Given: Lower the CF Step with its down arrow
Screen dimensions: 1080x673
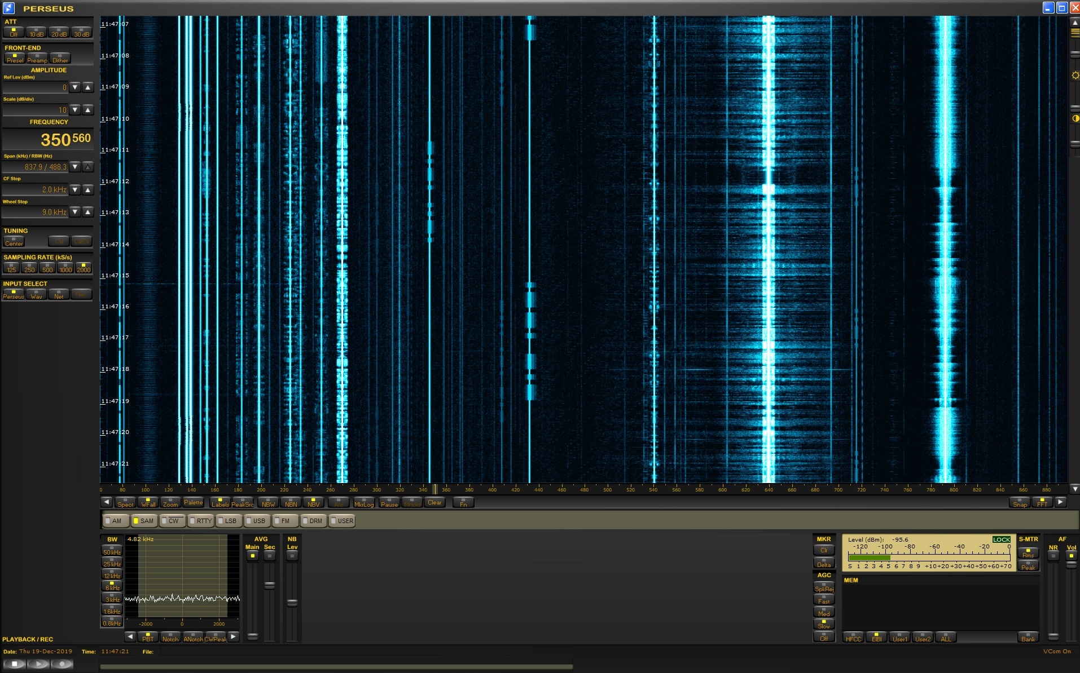Looking at the screenshot, I should pos(75,190).
